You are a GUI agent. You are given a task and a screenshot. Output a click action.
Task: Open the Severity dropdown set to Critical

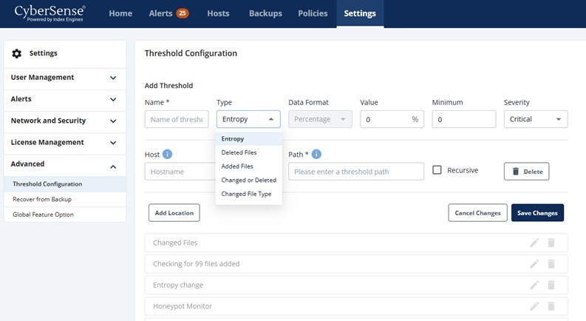[x=535, y=119]
